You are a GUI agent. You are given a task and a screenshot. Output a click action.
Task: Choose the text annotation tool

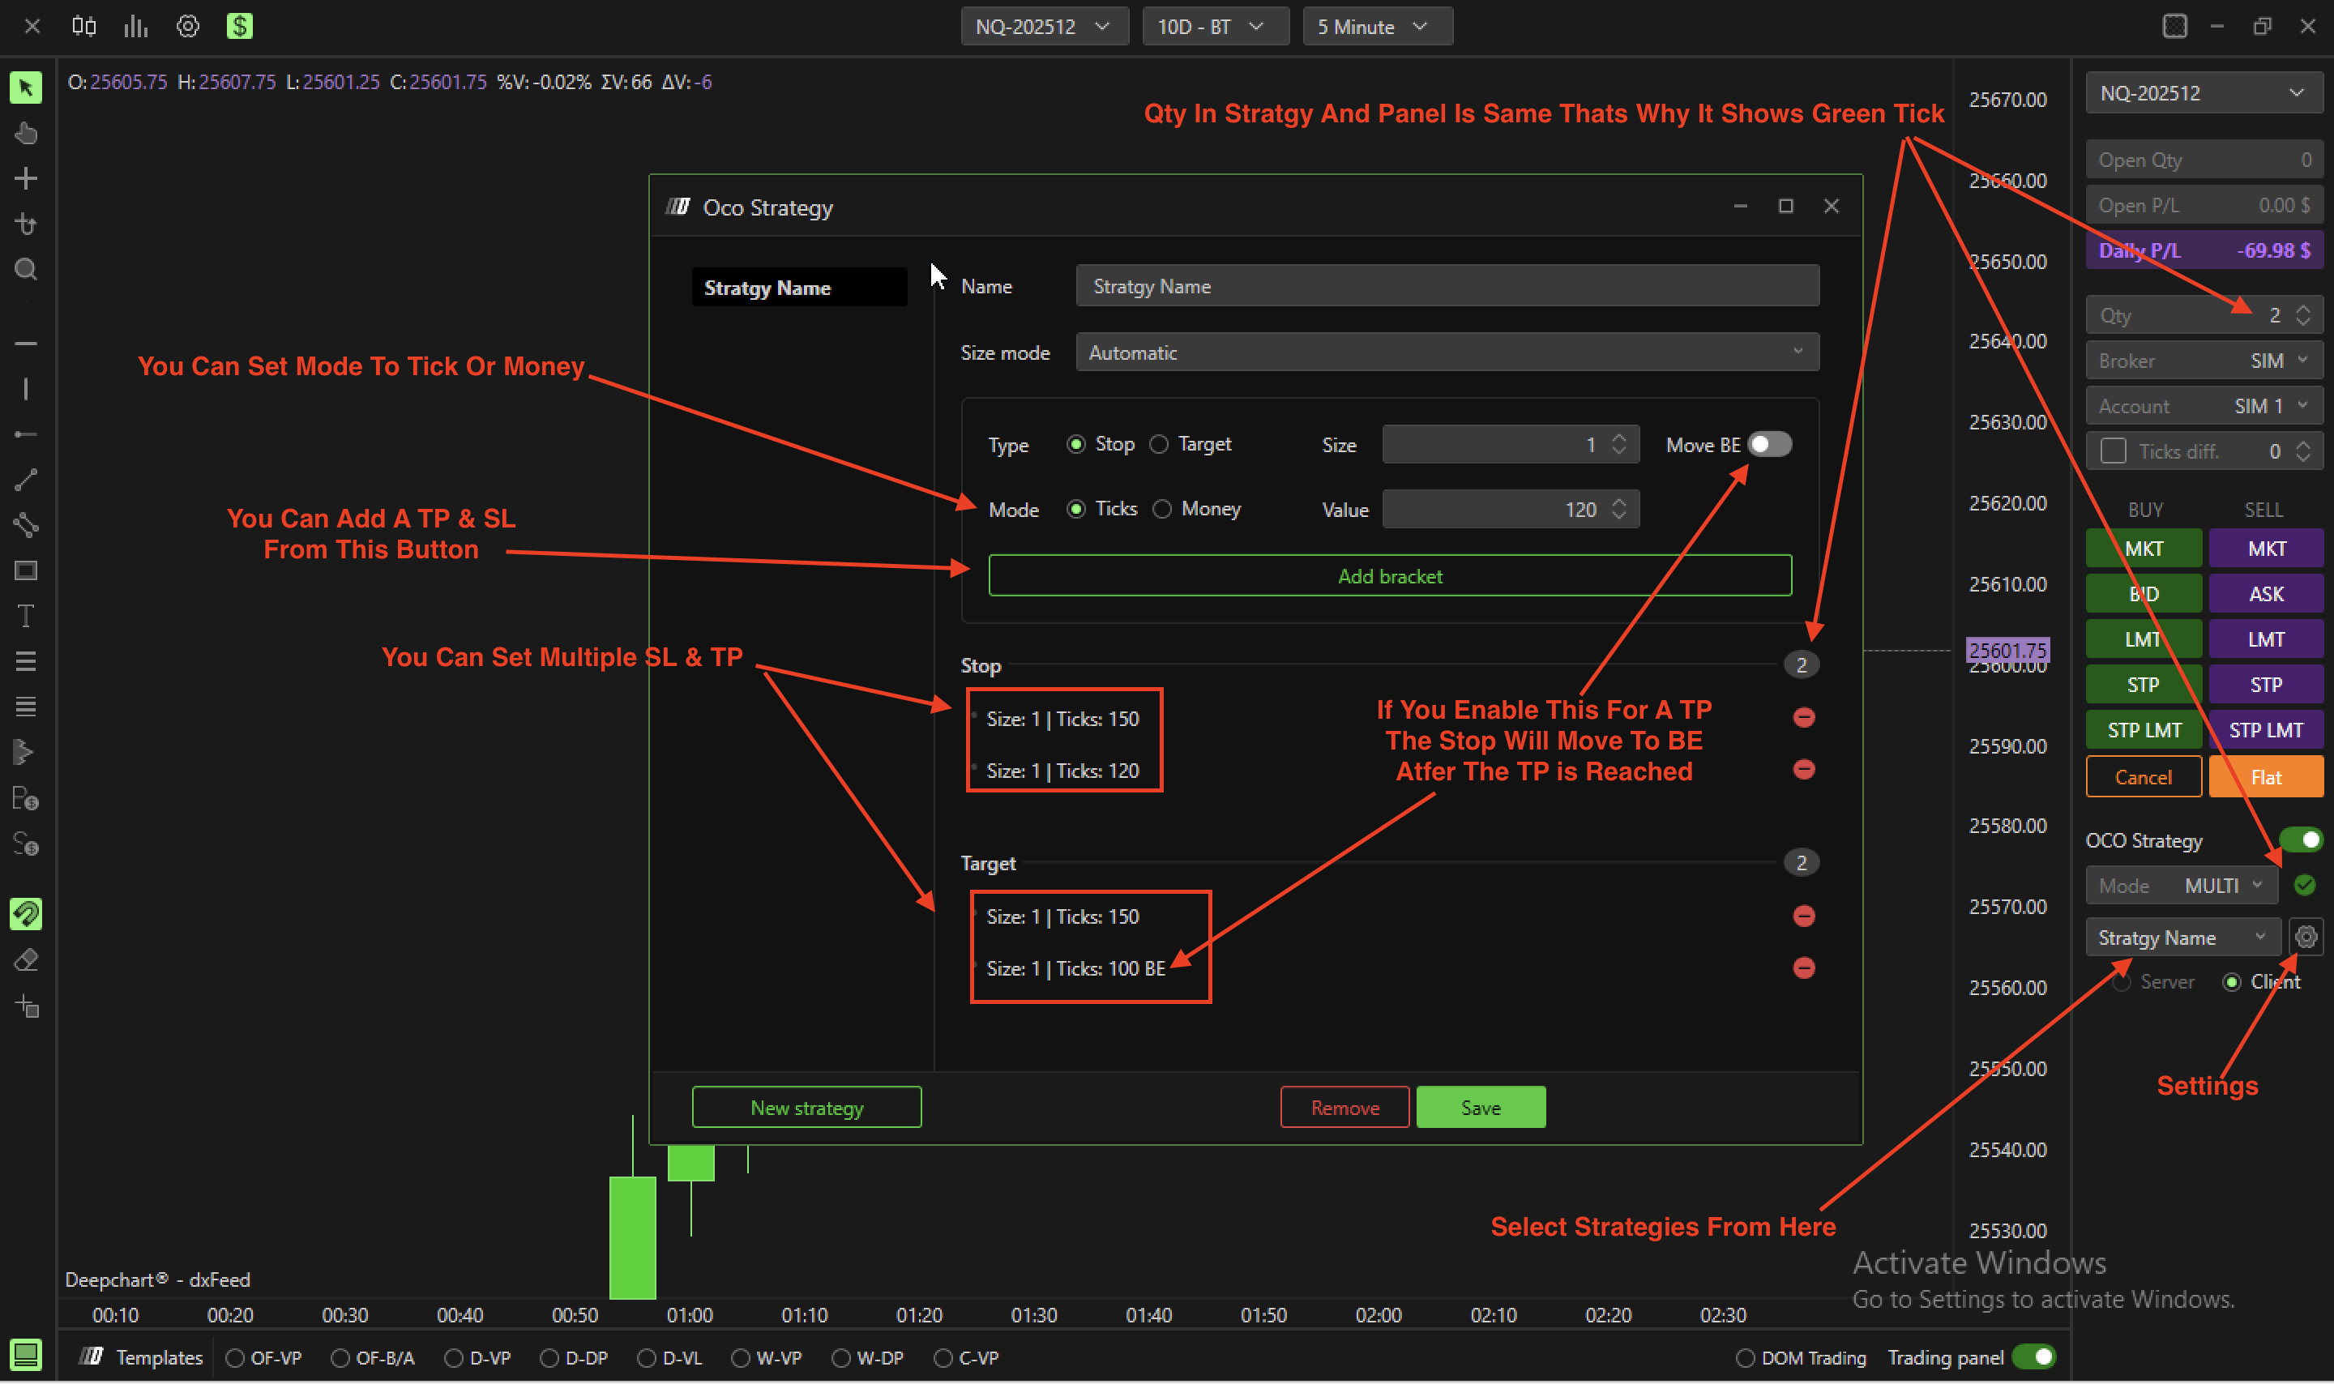click(26, 616)
